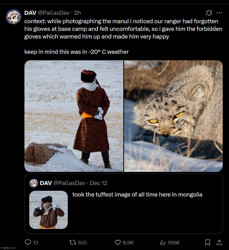Select the main tweet context text
This screenshot has width=229, height=250.
123,36
